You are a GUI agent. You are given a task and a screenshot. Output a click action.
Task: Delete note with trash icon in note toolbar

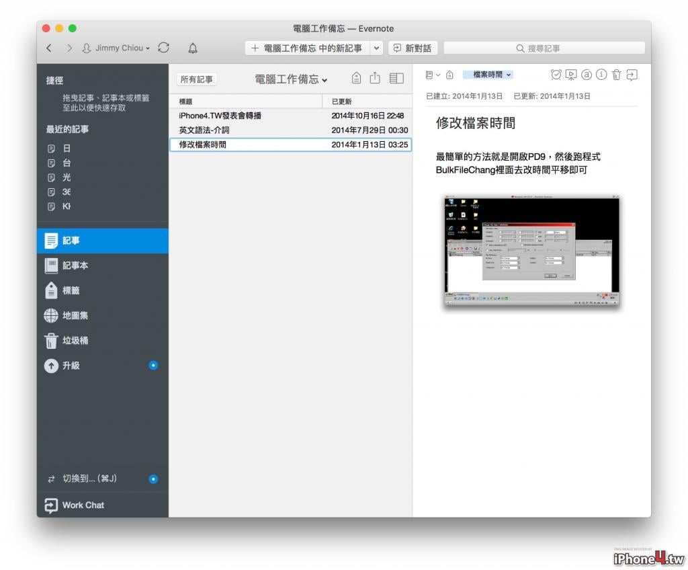click(617, 75)
